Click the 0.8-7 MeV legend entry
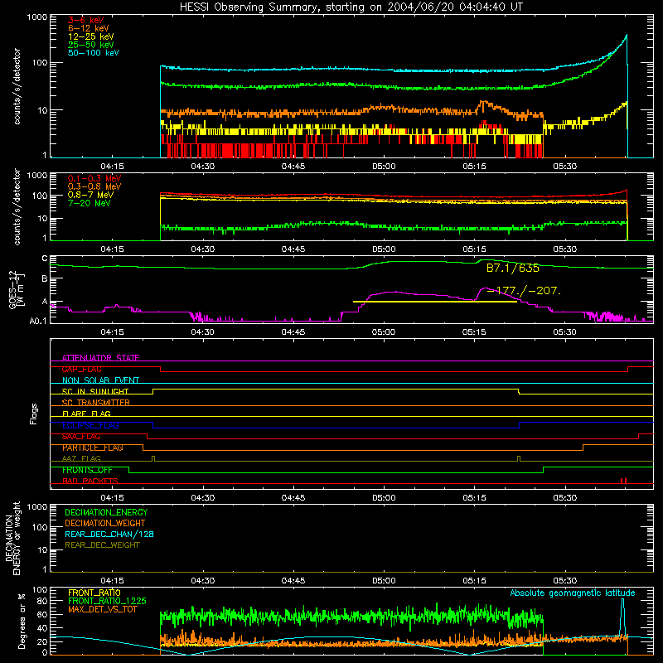Screen dimensions: 663x663 [x=90, y=195]
